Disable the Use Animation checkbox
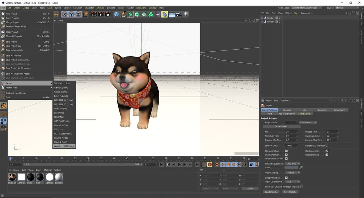This screenshot has height=198, width=364. point(286,151)
